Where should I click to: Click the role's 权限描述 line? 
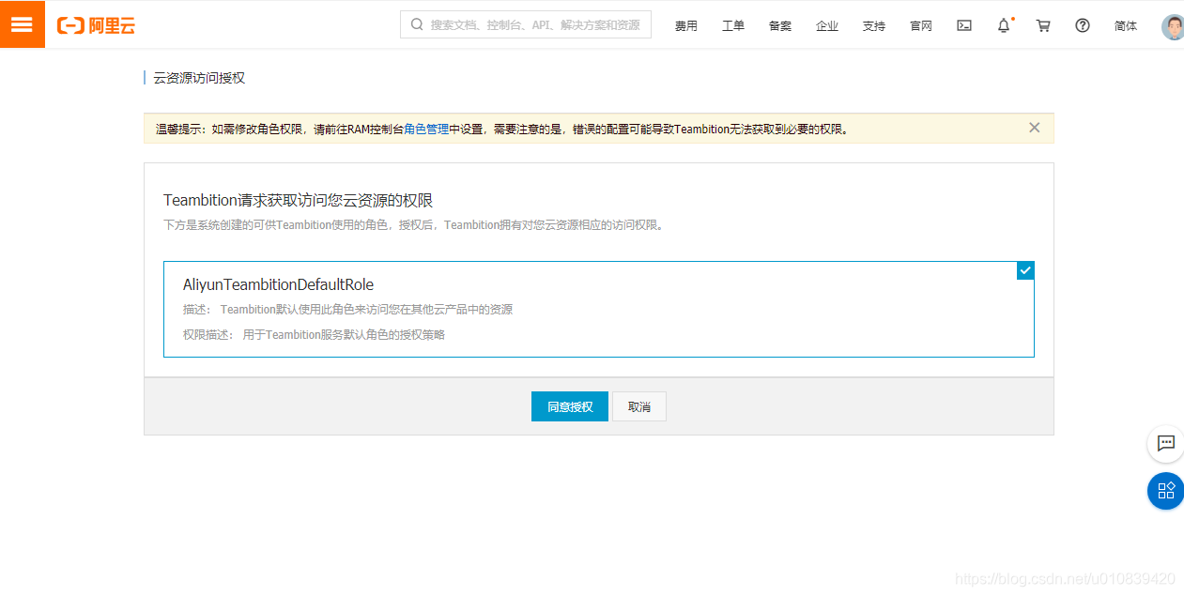click(314, 334)
